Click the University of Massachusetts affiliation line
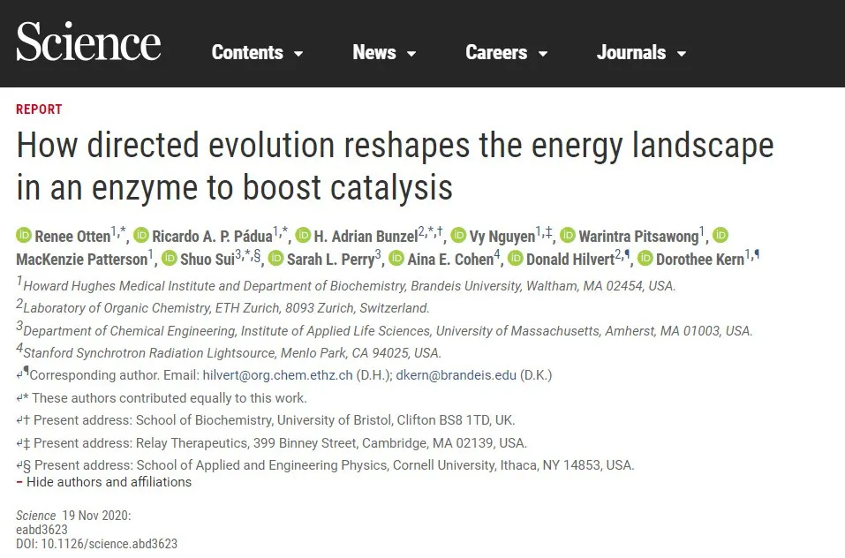 pyautogui.click(x=384, y=330)
